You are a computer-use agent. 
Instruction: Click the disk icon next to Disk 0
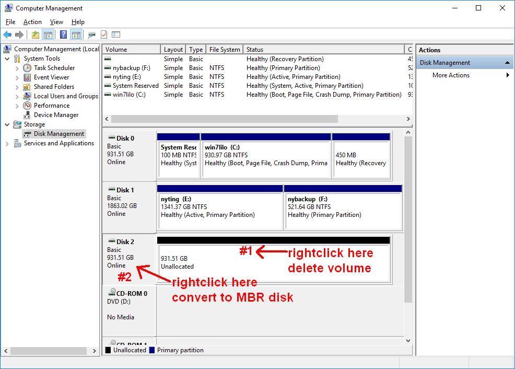(112, 137)
